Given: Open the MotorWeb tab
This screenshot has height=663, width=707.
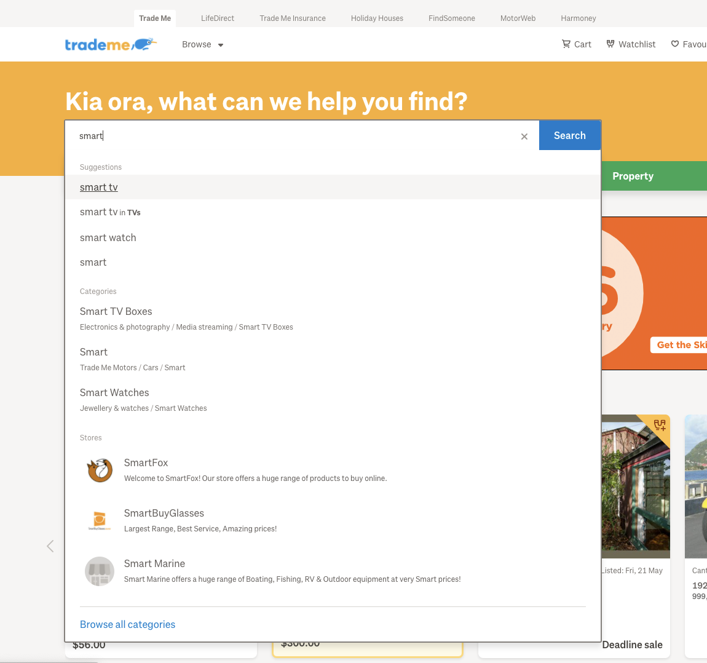Looking at the screenshot, I should point(518,18).
